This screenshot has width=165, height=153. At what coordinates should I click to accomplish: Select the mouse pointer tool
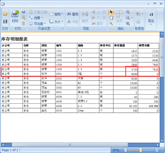coord(111,12)
